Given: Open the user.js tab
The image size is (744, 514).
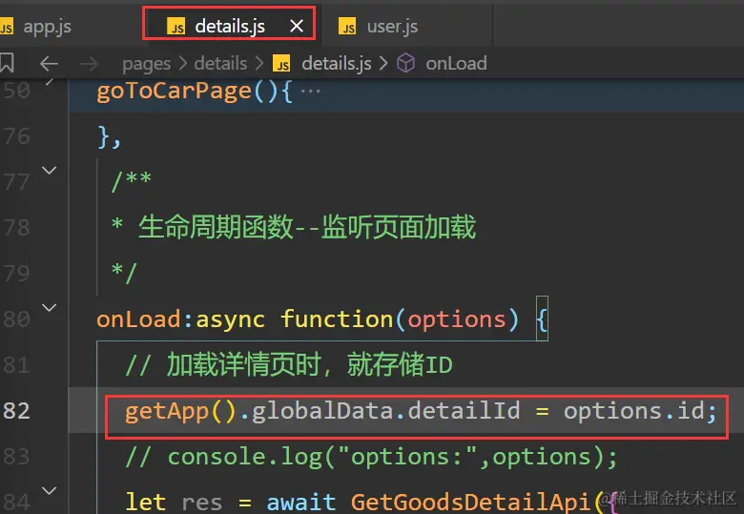Looking at the screenshot, I should [x=392, y=27].
